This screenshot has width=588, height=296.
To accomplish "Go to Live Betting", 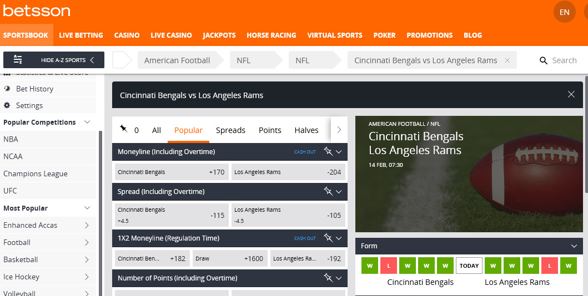I will tap(81, 35).
